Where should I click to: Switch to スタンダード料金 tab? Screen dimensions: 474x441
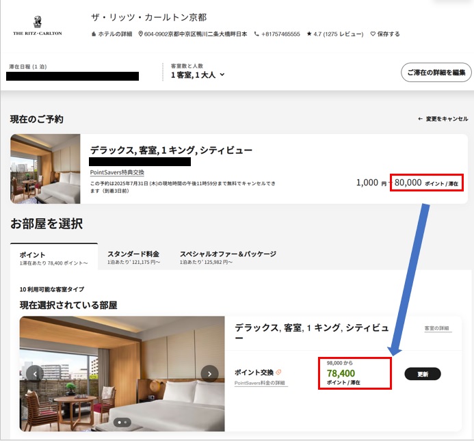click(133, 257)
